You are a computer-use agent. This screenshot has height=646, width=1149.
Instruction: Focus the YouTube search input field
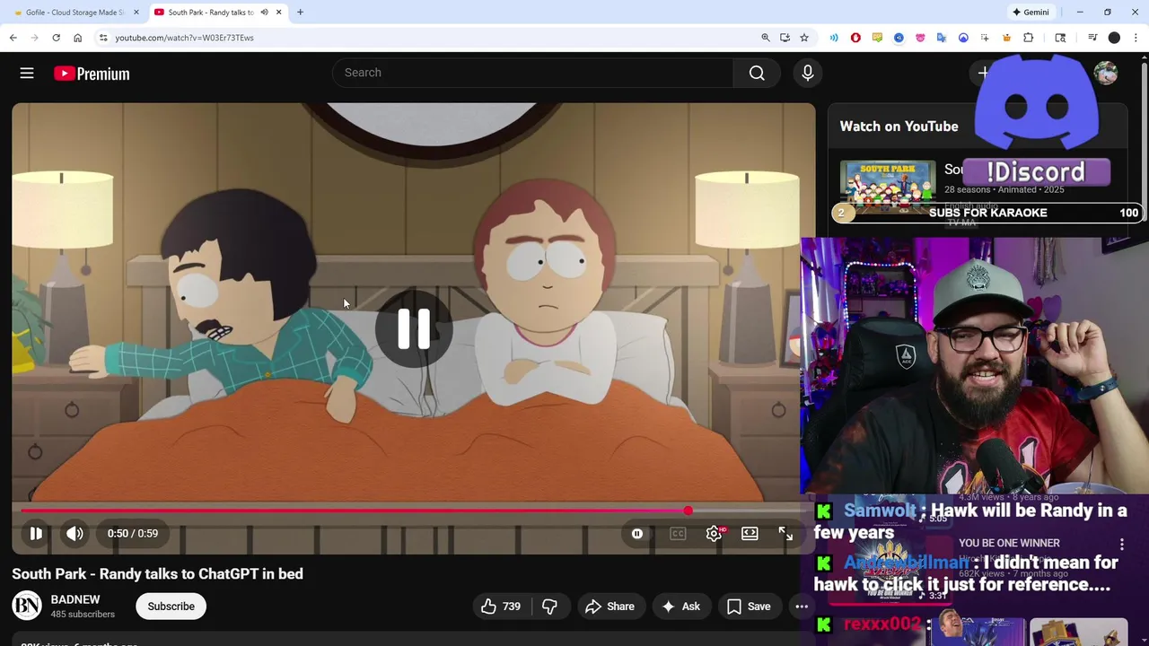click(x=533, y=73)
